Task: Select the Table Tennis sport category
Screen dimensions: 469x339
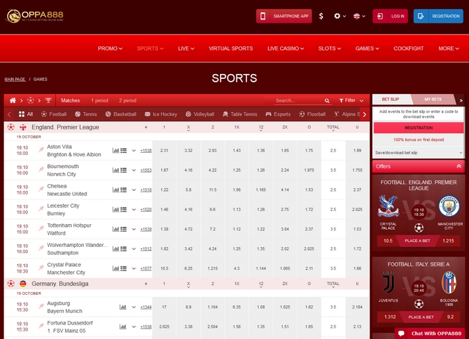Action: click(240, 114)
